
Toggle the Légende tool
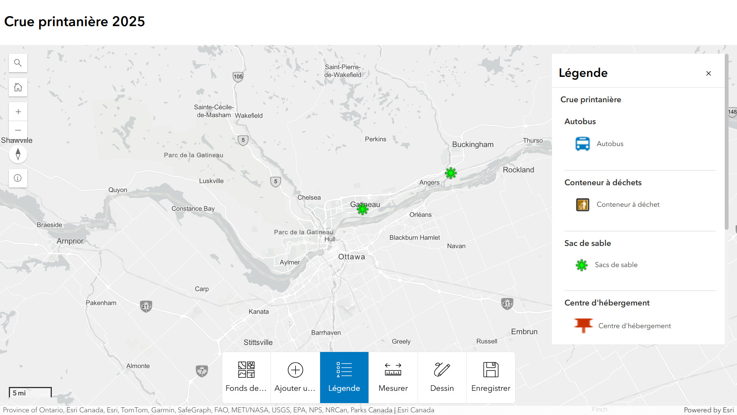(x=344, y=377)
